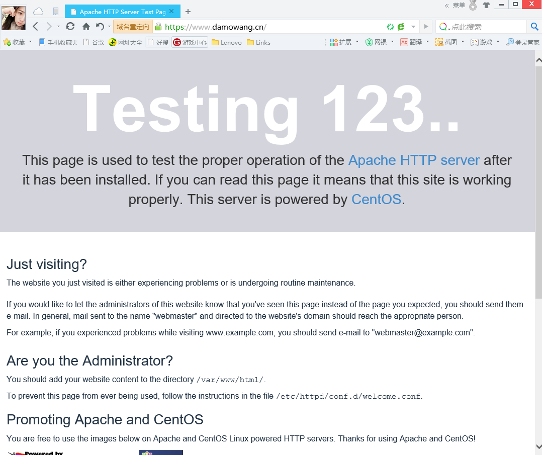The width and height of the screenshot is (542, 455).
Task: Click the user avatar photo
Action: [x=14, y=18]
